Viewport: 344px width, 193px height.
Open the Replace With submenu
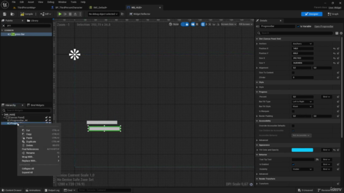pyautogui.click(x=39, y=161)
